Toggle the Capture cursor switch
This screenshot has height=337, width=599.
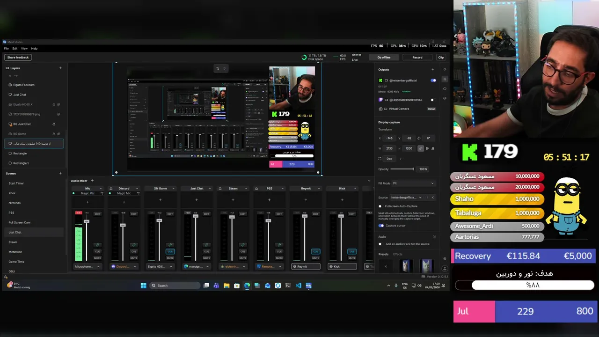381,226
